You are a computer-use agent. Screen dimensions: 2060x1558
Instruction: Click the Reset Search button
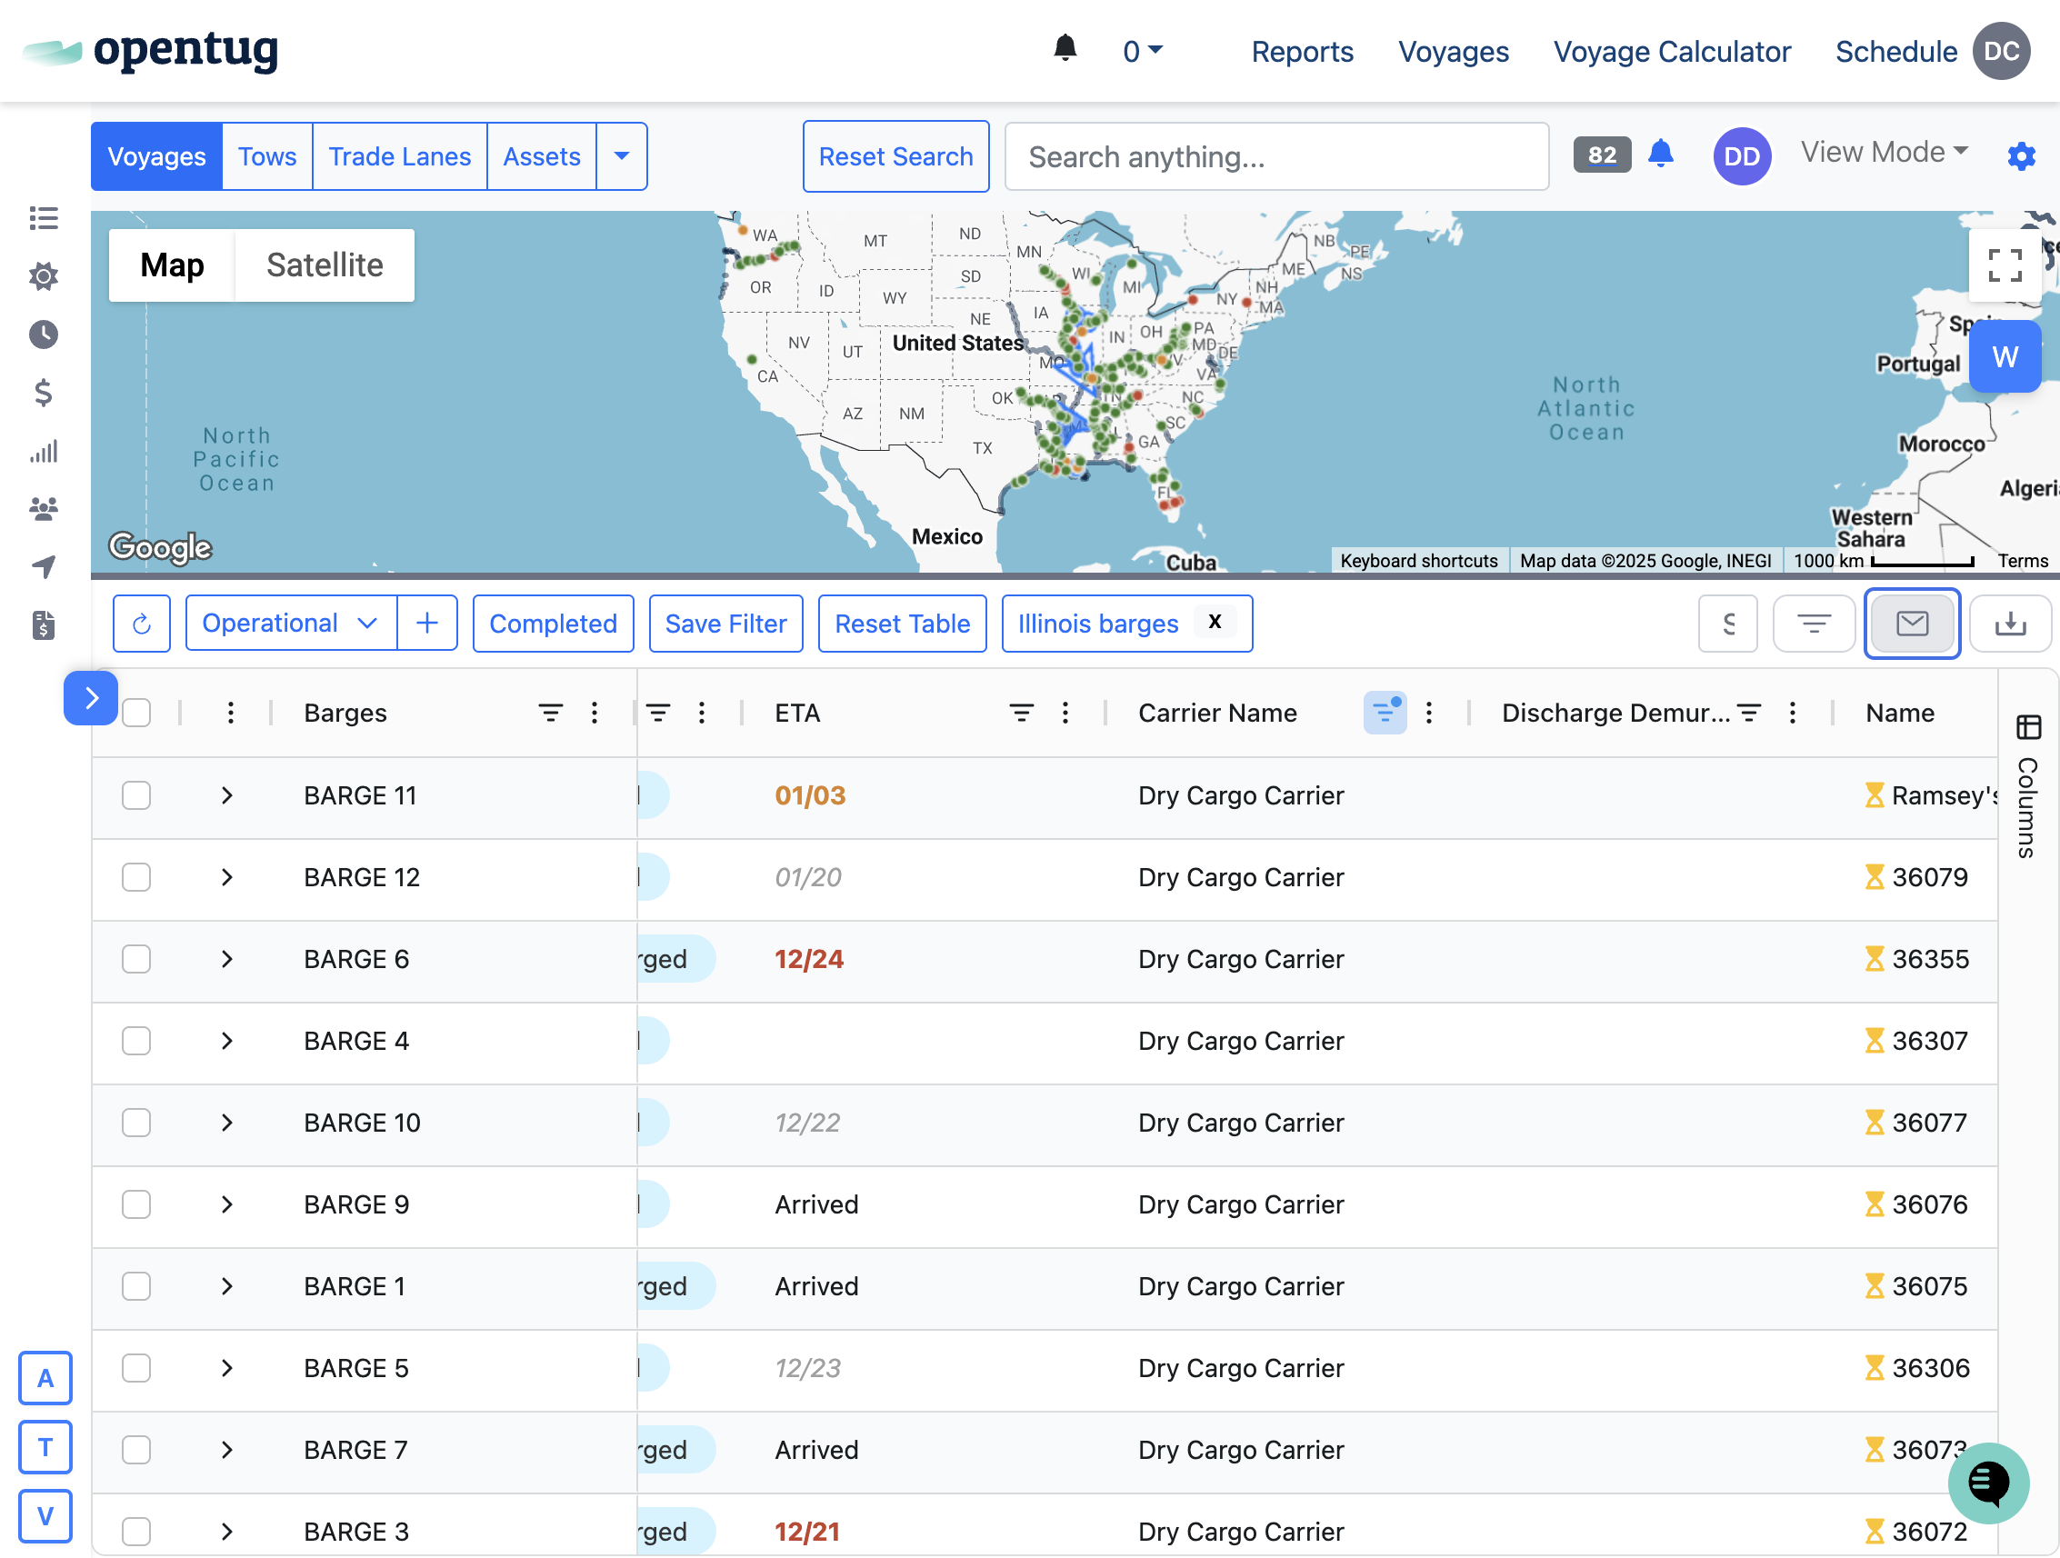tap(895, 156)
